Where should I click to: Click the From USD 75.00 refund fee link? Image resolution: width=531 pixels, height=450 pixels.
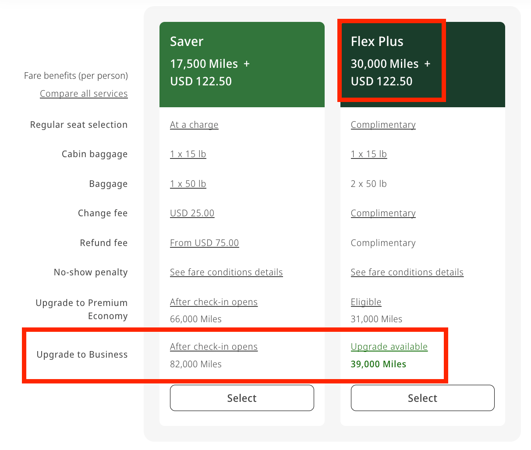point(205,243)
